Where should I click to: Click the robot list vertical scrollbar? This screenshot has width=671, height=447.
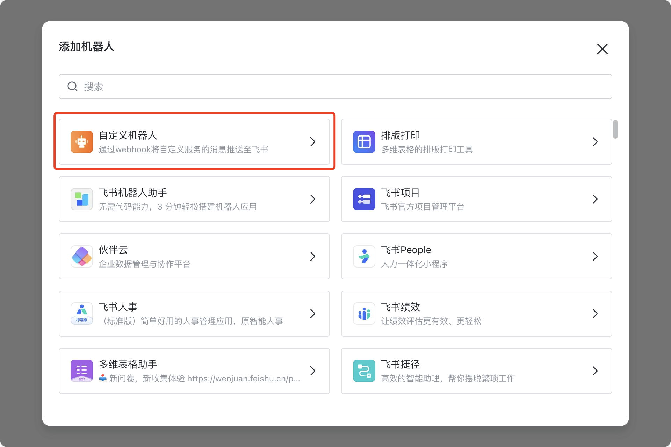click(x=615, y=129)
